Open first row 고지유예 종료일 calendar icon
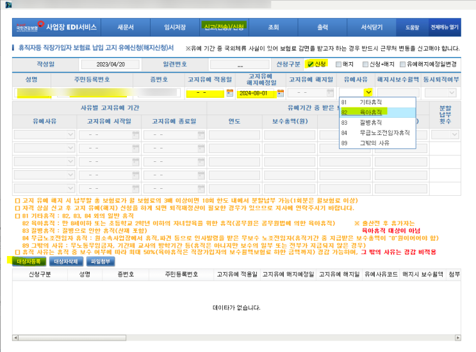476x352 pixels. [x=201, y=134]
